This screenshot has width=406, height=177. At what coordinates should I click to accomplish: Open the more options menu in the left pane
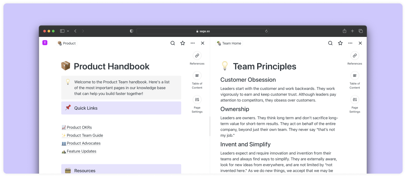[193, 43]
